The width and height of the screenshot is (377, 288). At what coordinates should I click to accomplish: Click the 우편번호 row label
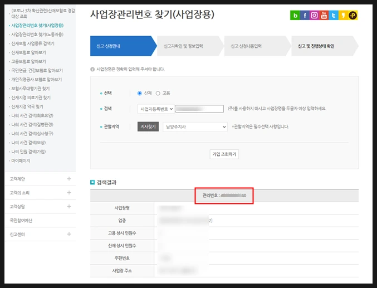tap(122, 258)
